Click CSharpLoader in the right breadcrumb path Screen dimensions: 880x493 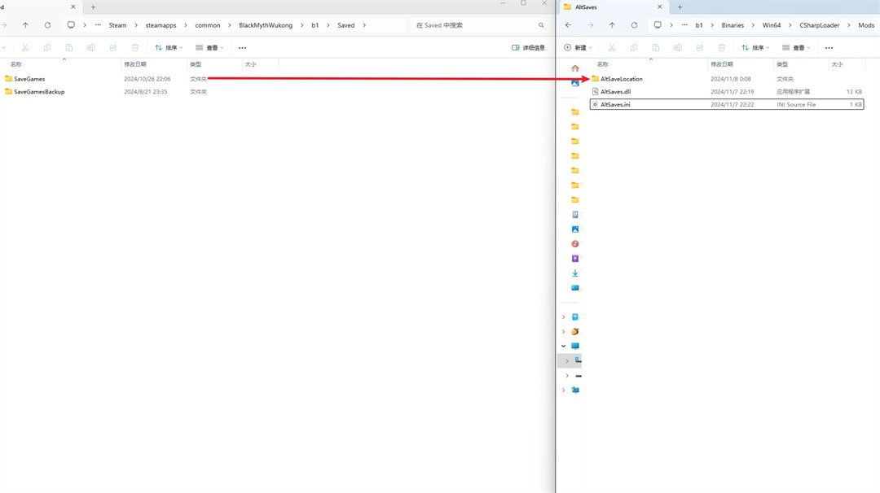819,25
